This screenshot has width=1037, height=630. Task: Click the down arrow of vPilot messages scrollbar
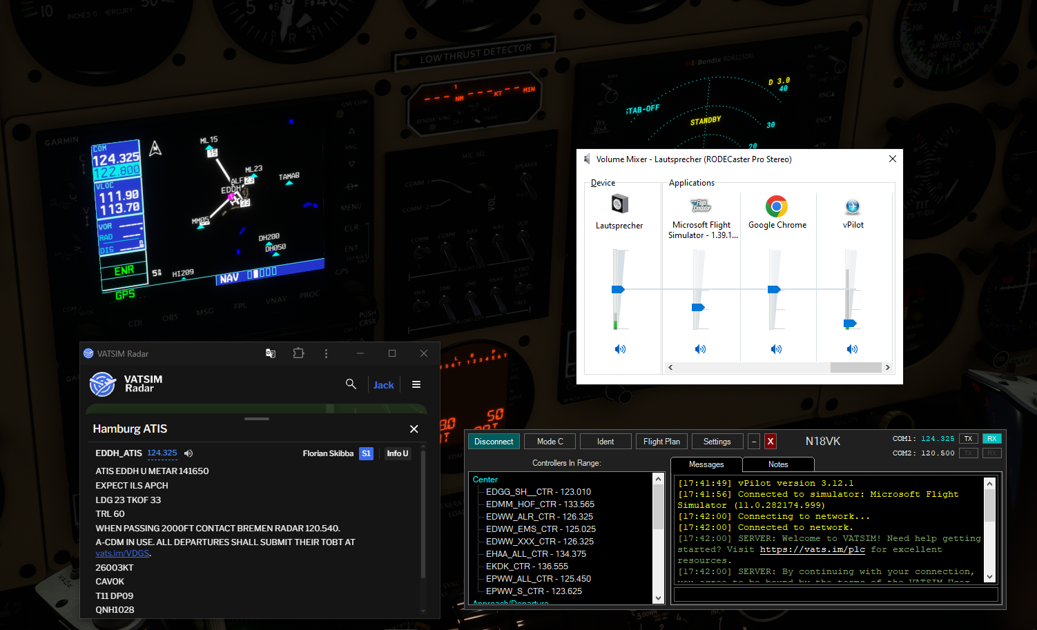(990, 577)
